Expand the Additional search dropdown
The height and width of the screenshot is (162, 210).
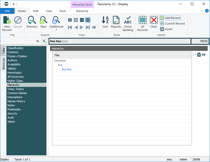pyautogui.click(x=56, y=30)
